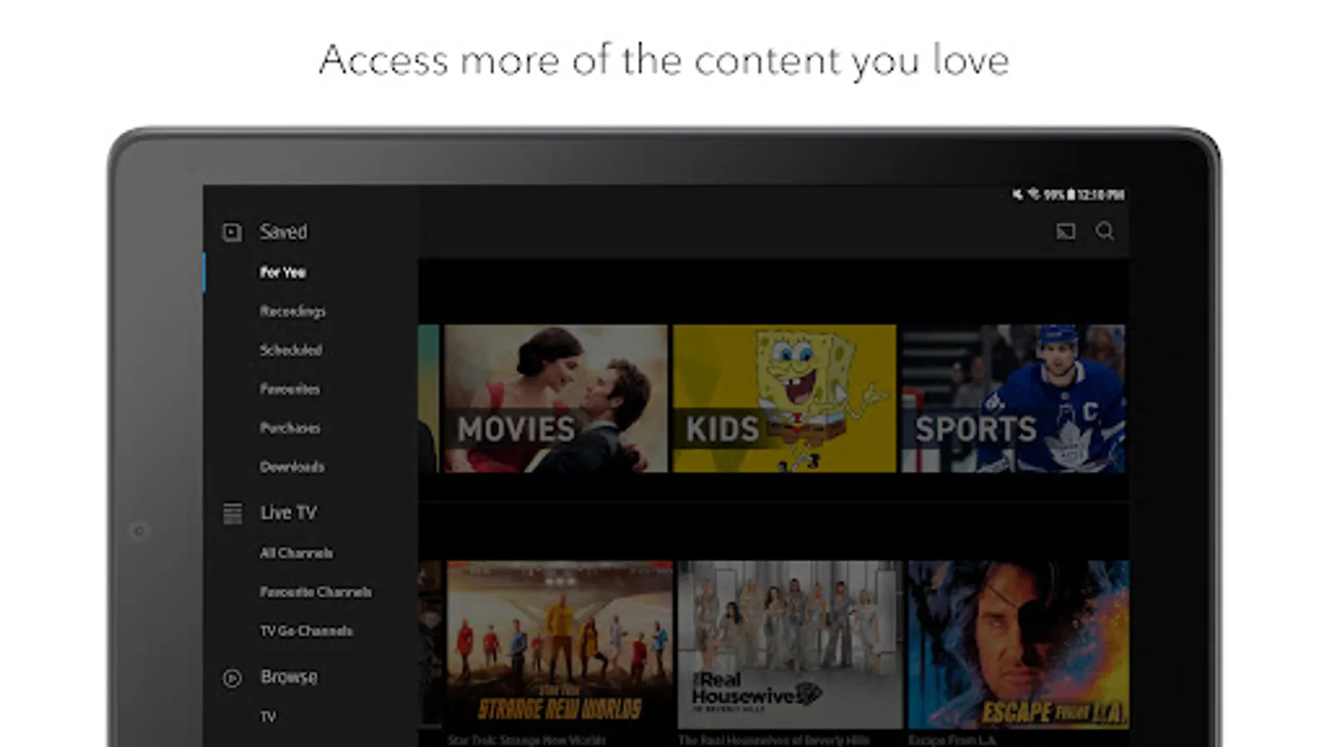The height and width of the screenshot is (747, 1329).
Task: Select TV Go Channels
Action: [306, 631]
